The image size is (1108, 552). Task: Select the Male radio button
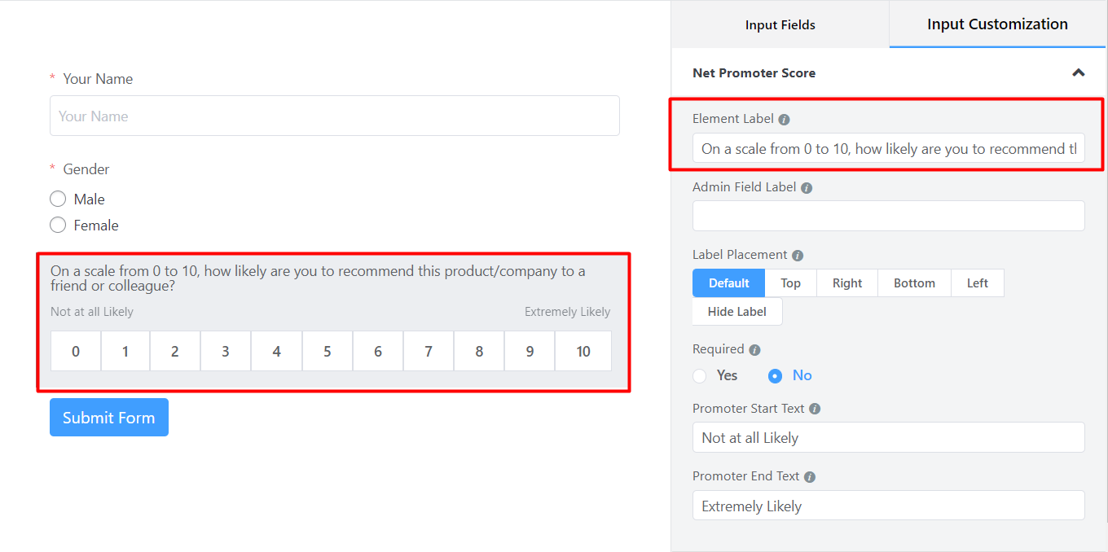click(x=58, y=199)
